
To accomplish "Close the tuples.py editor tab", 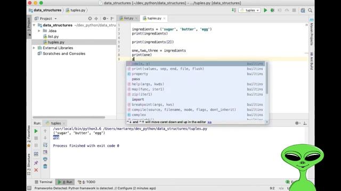I will click(x=165, y=19).
